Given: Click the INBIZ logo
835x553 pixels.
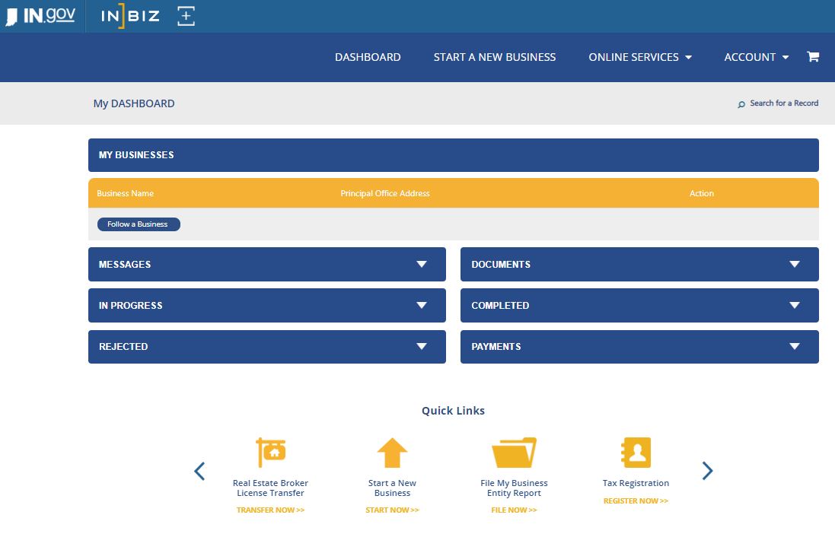Looking at the screenshot, I should click(x=131, y=16).
